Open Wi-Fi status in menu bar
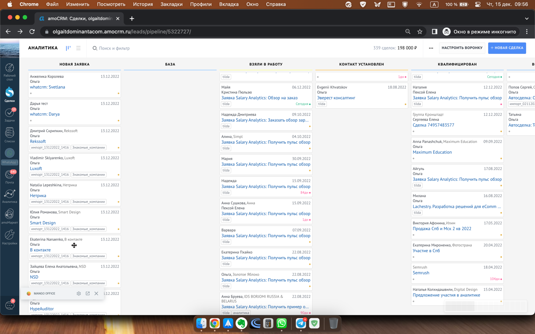Image resolution: width=535 pixels, height=334 pixels. [x=419, y=4]
